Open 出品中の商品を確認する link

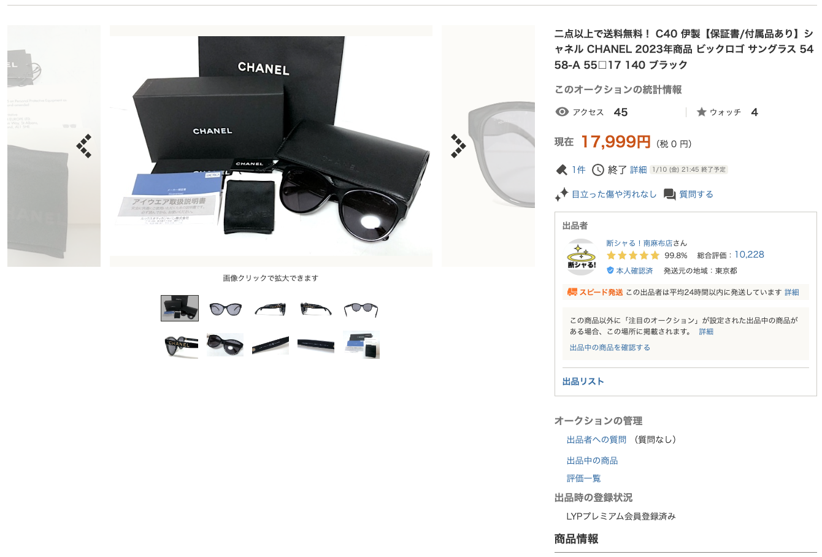coord(610,348)
